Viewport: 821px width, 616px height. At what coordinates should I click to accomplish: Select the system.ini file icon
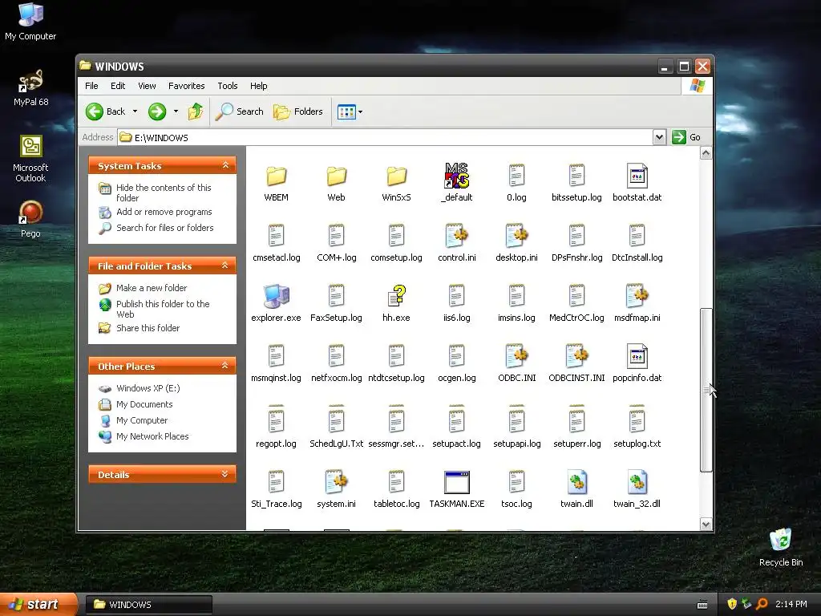(x=336, y=482)
